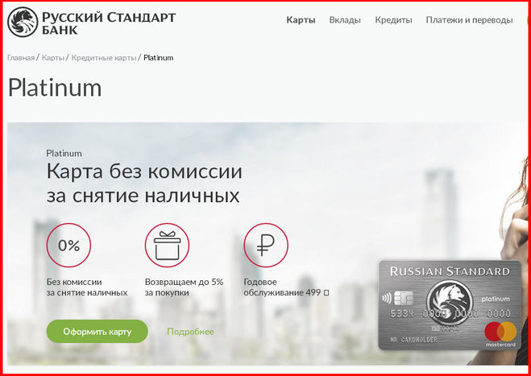This screenshot has width=531, height=376.
Task: Click caption Возвращаем до 5% за покупки
Action: pyautogui.click(x=184, y=287)
